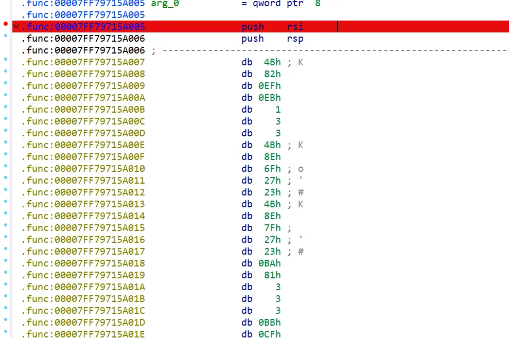Image resolution: width=509 pixels, height=338 pixels.
Task: Click the push mnemonic on highlighted line
Action: (x=253, y=27)
